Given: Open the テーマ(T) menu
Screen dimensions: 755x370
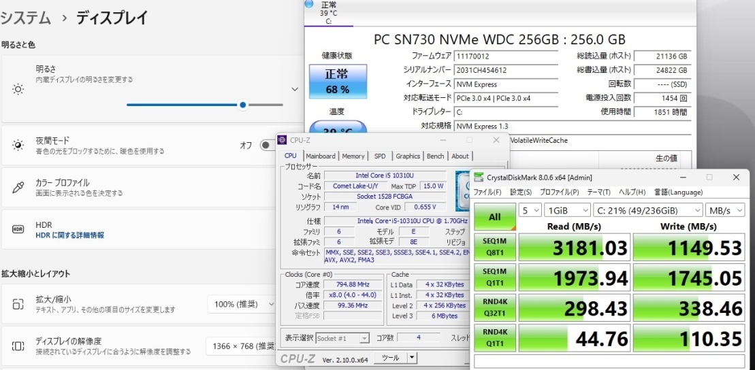Looking at the screenshot, I should click(598, 192).
